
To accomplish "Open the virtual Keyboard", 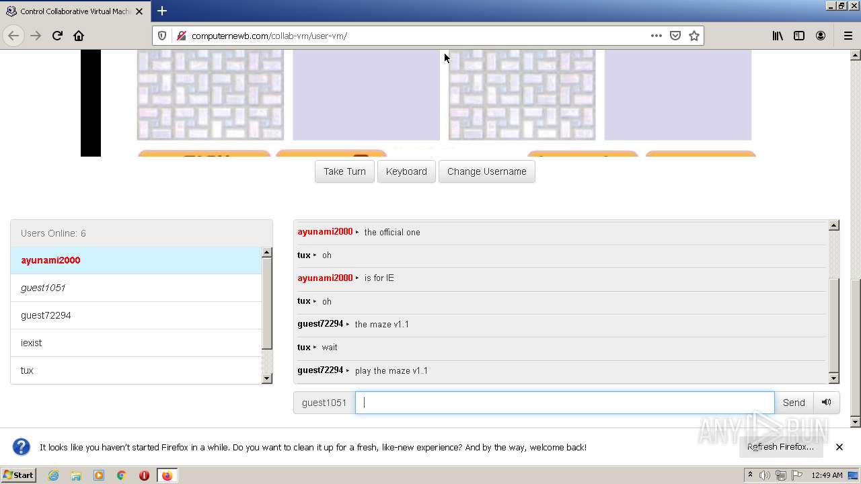I will [406, 171].
